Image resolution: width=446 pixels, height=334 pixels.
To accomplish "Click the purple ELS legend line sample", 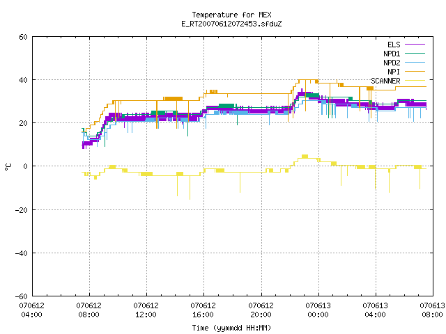I will click(x=415, y=45).
